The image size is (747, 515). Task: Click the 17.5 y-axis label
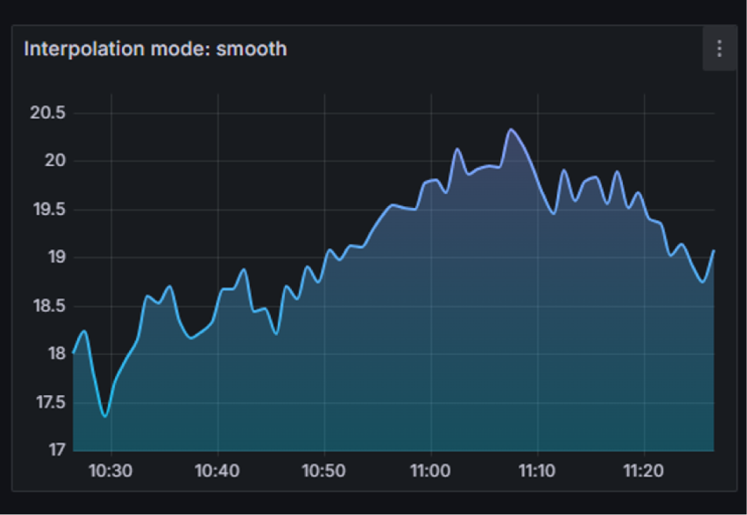click(47, 402)
